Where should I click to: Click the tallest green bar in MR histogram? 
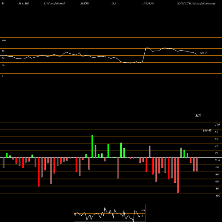coord(92,146)
